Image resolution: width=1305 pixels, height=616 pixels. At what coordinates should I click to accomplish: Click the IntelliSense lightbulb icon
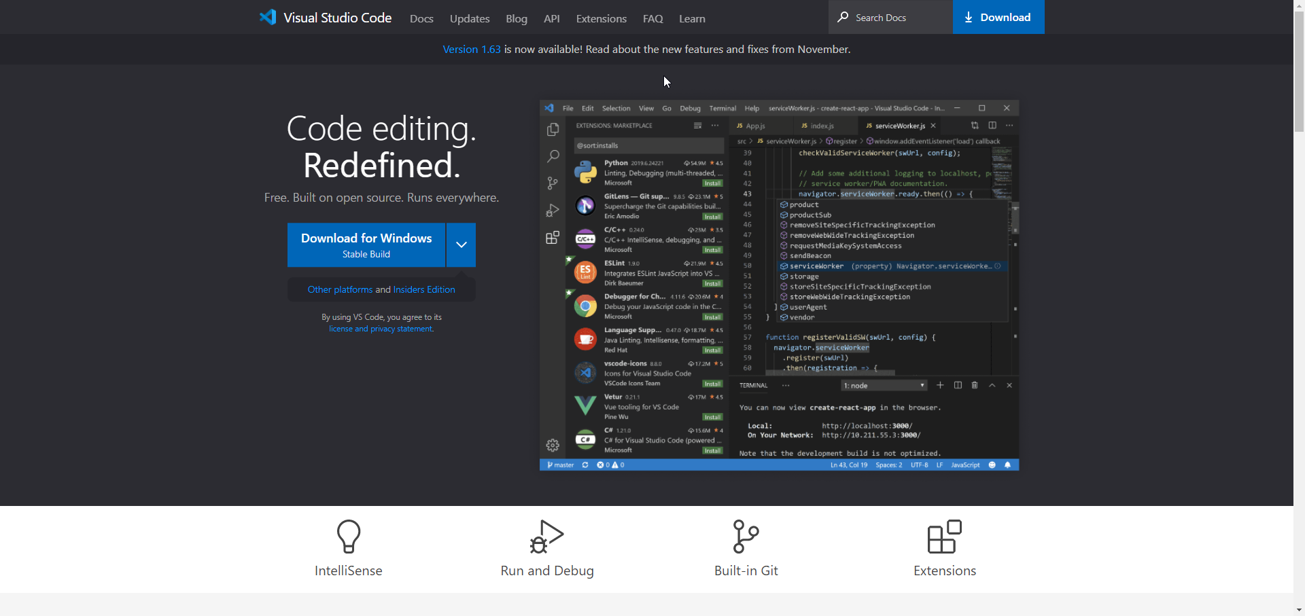click(x=348, y=537)
